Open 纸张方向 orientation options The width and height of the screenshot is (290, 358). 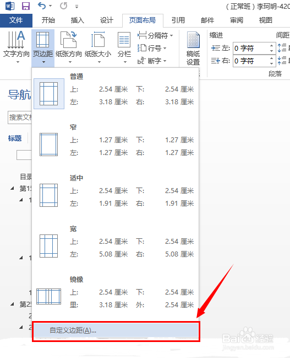tap(69, 47)
